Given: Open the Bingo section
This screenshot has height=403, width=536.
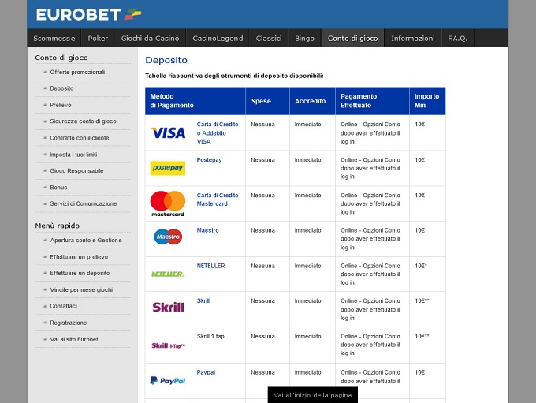Looking at the screenshot, I should point(304,38).
